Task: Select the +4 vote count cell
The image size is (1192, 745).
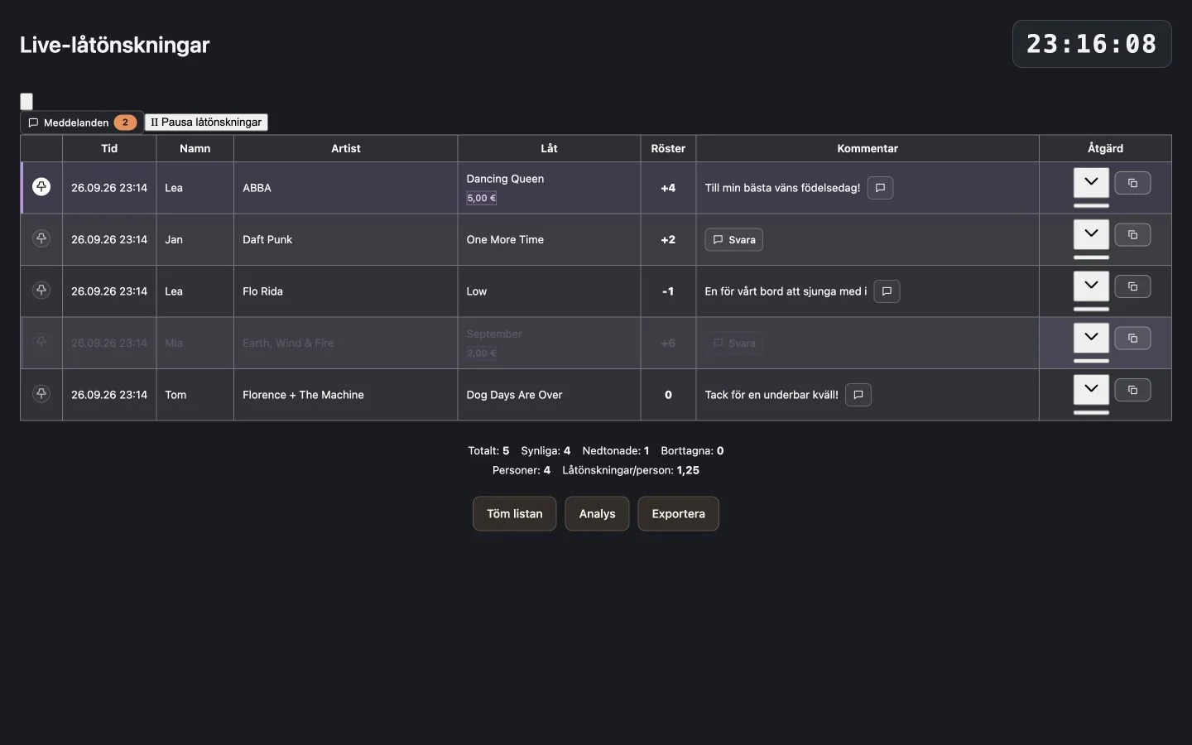Action: [668, 188]
